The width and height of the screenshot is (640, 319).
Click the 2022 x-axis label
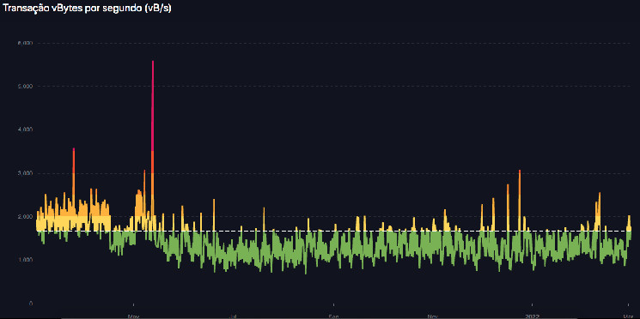coord(533,316)
